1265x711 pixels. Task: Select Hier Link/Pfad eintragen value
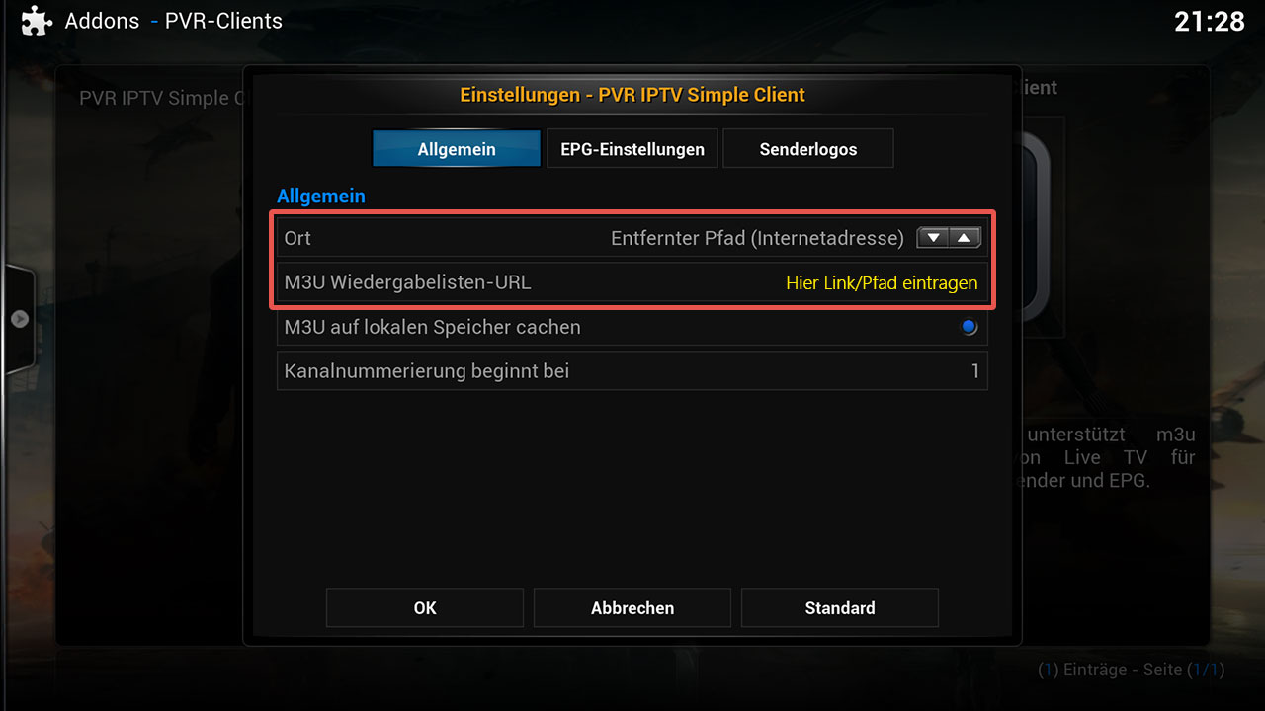[x=882, y=283]
